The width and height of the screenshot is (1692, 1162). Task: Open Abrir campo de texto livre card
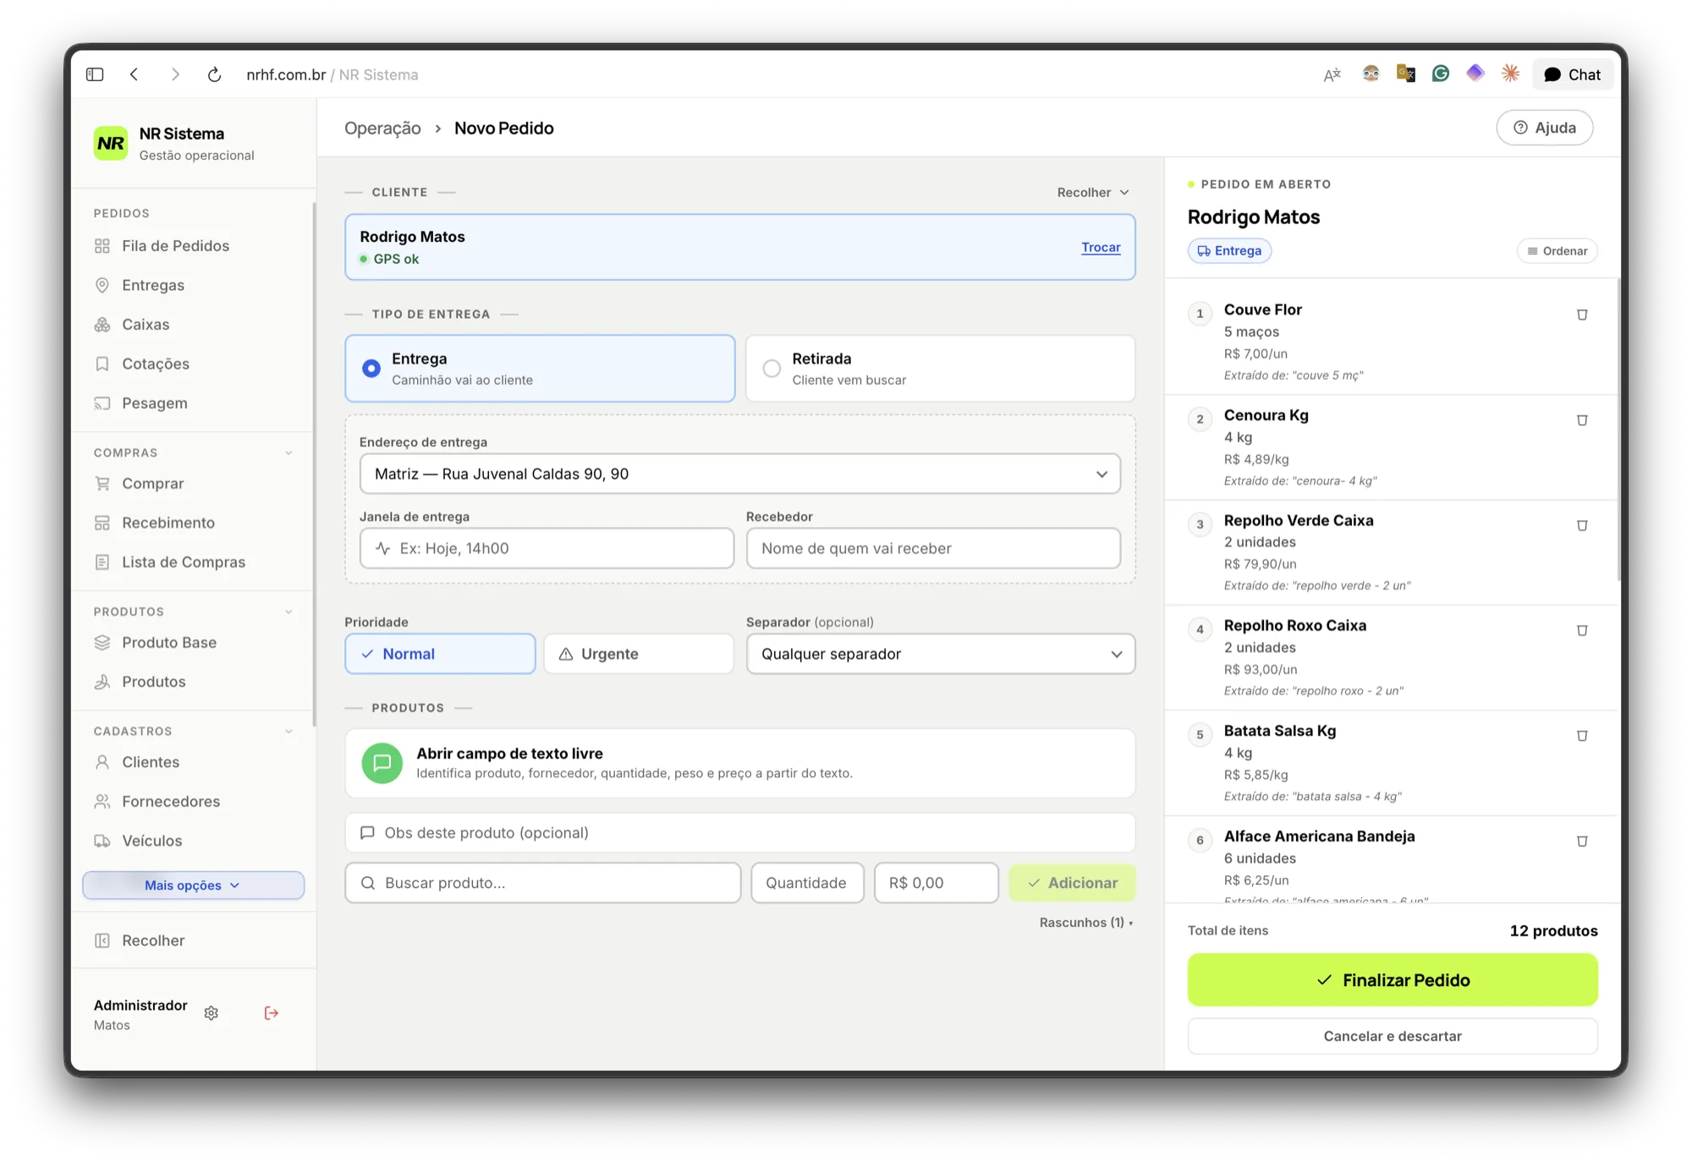[x=740, y=763]
